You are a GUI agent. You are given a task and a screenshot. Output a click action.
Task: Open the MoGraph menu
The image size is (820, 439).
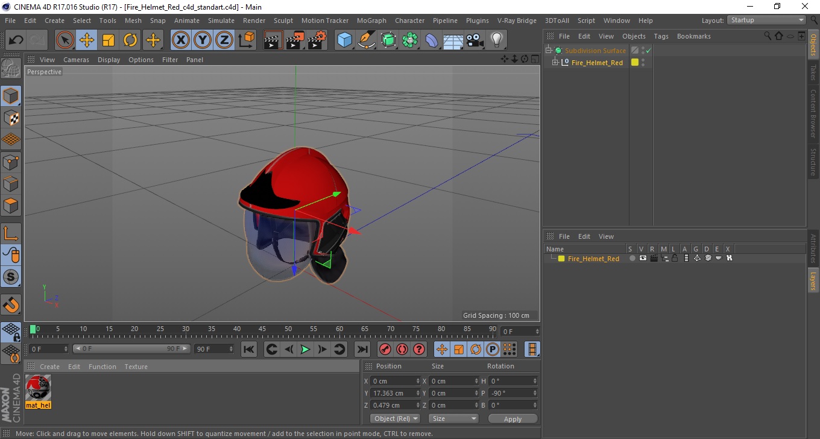click(371, 21)
